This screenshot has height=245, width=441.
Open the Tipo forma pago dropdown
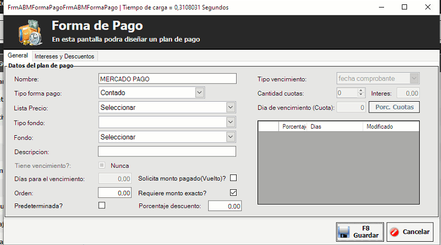(199, 93)
